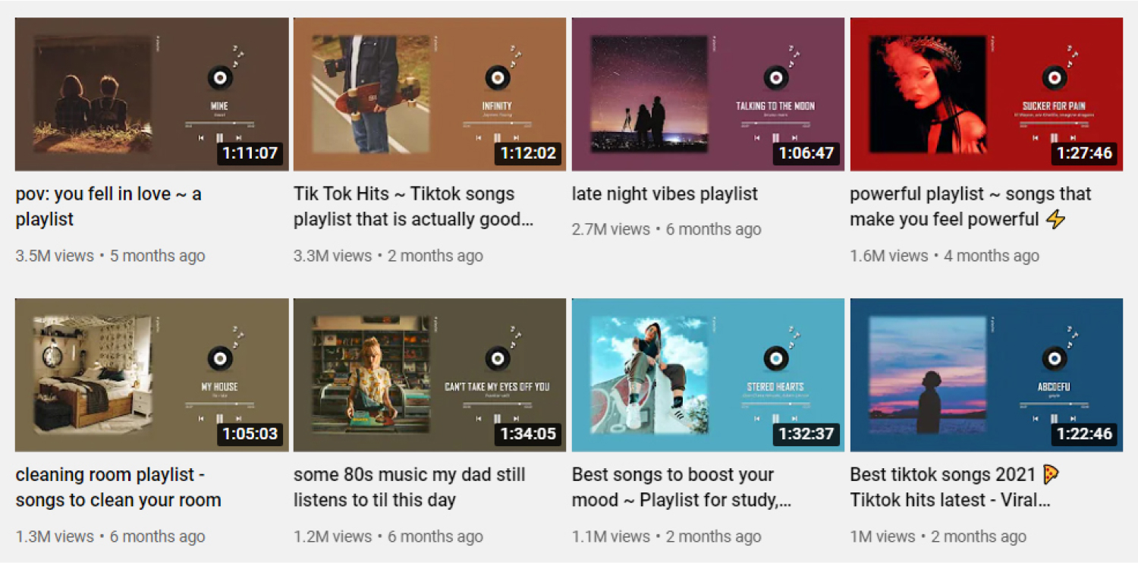Viewport: 1138px width, 563px height.
Task: Open the 'powerful playlist ~ songs that make you feel powerful' title
Action: click(x=970, y=206)
